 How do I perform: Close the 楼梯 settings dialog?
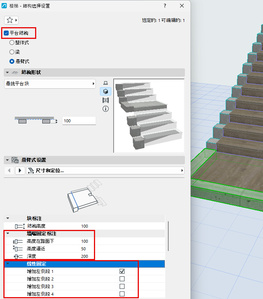click(x=182, y=6)
